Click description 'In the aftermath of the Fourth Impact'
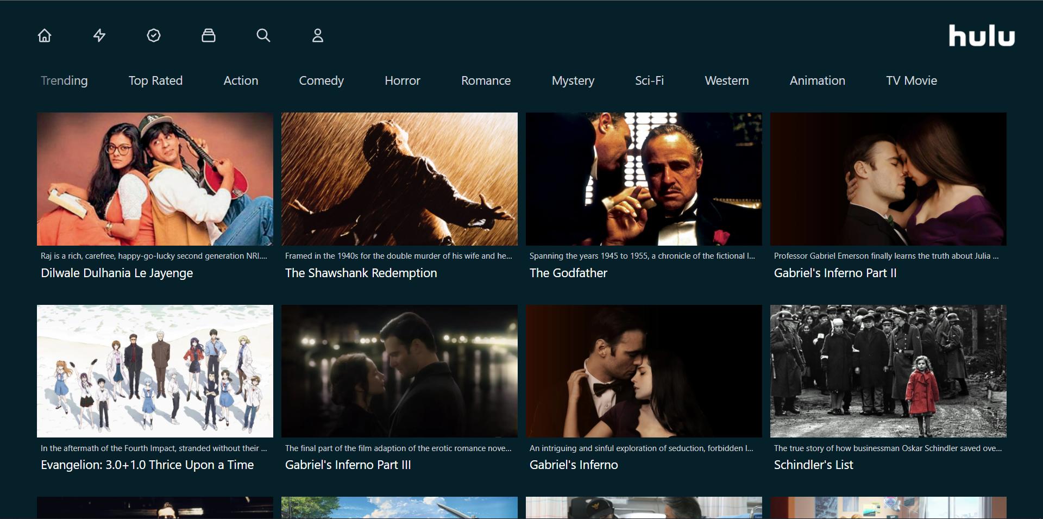Viewport: 1043px width, 519px height. 154,448
